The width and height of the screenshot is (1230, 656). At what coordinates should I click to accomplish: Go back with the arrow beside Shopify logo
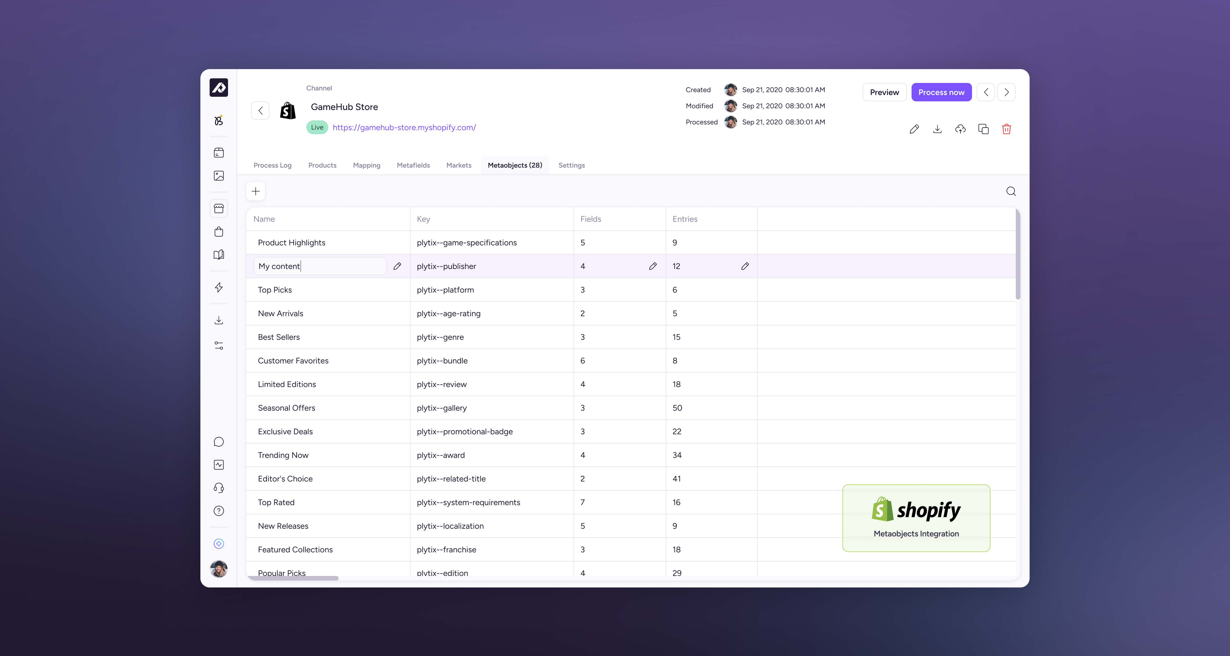[260, 110]
